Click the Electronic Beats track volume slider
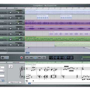 (19, 18)
